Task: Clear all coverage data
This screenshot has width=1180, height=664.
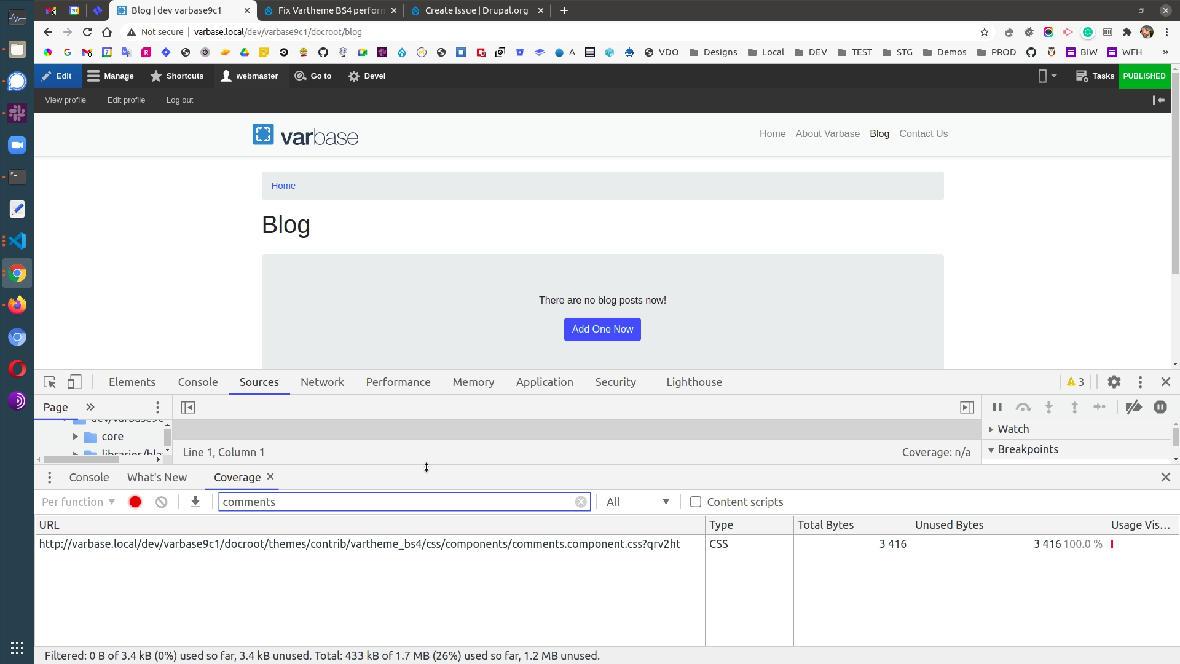Action: coord(161,502)
